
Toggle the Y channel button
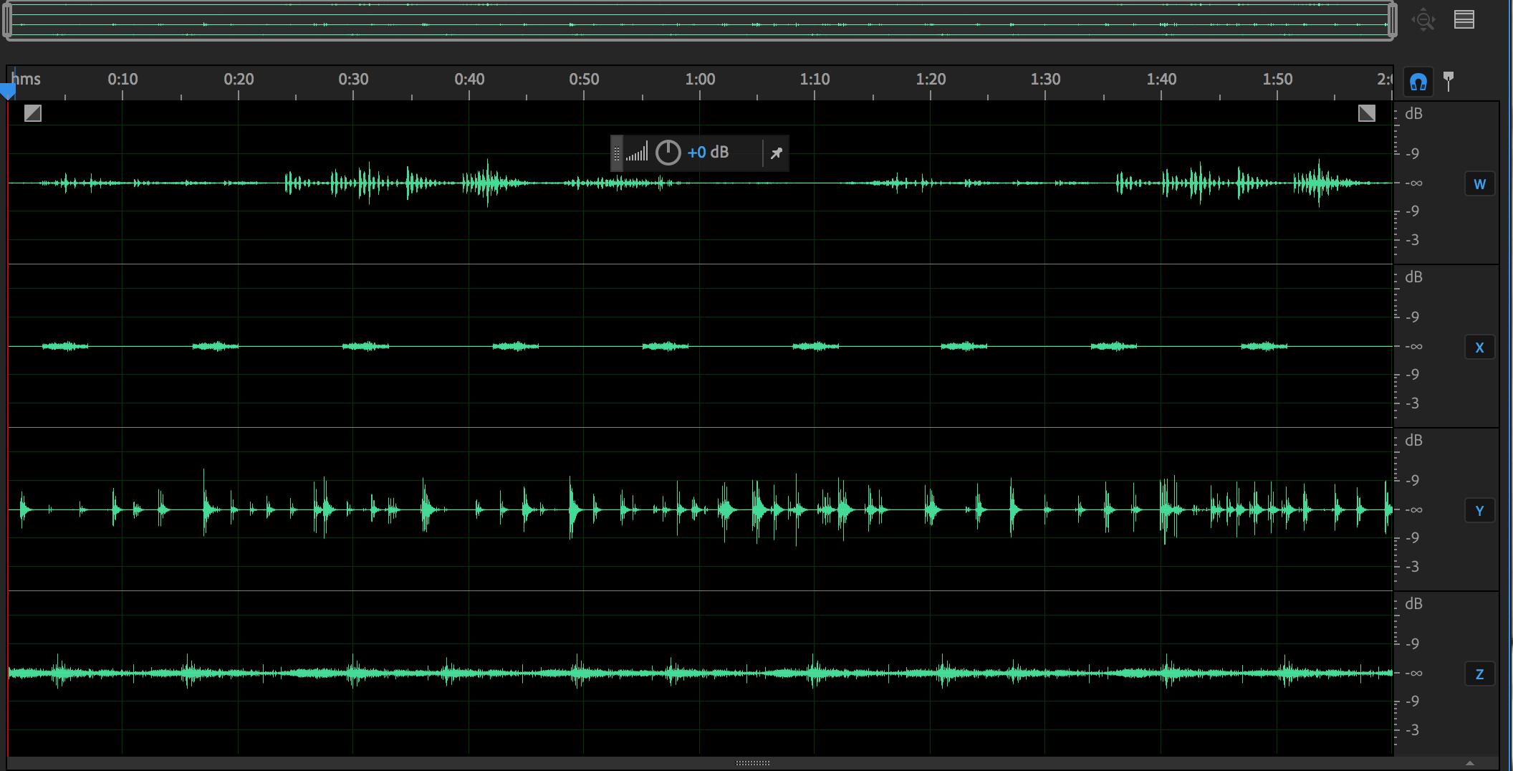pos(1479,511)
